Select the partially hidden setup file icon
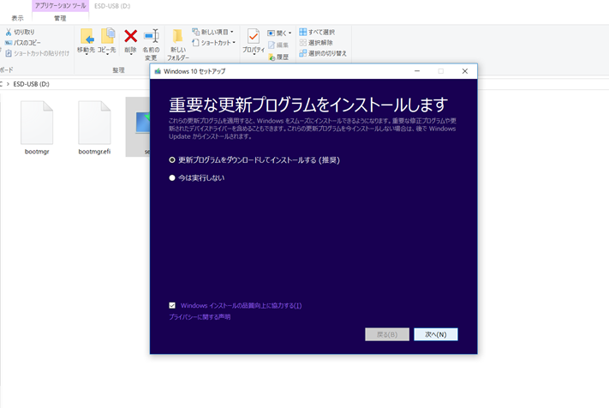 [142, 122]
